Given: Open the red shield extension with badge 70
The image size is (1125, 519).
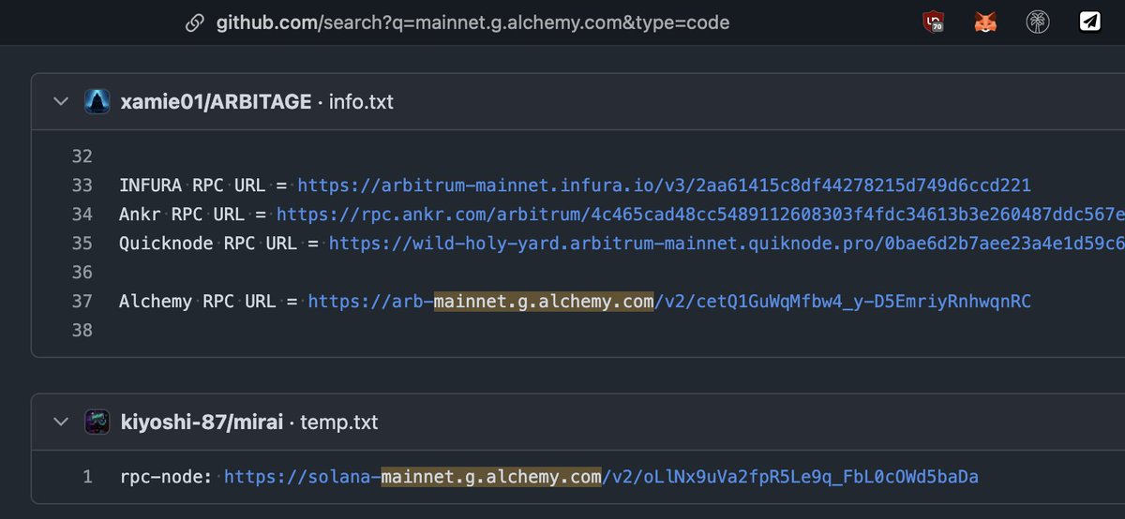Looking at the screenshot, I should tap(932, 22).
